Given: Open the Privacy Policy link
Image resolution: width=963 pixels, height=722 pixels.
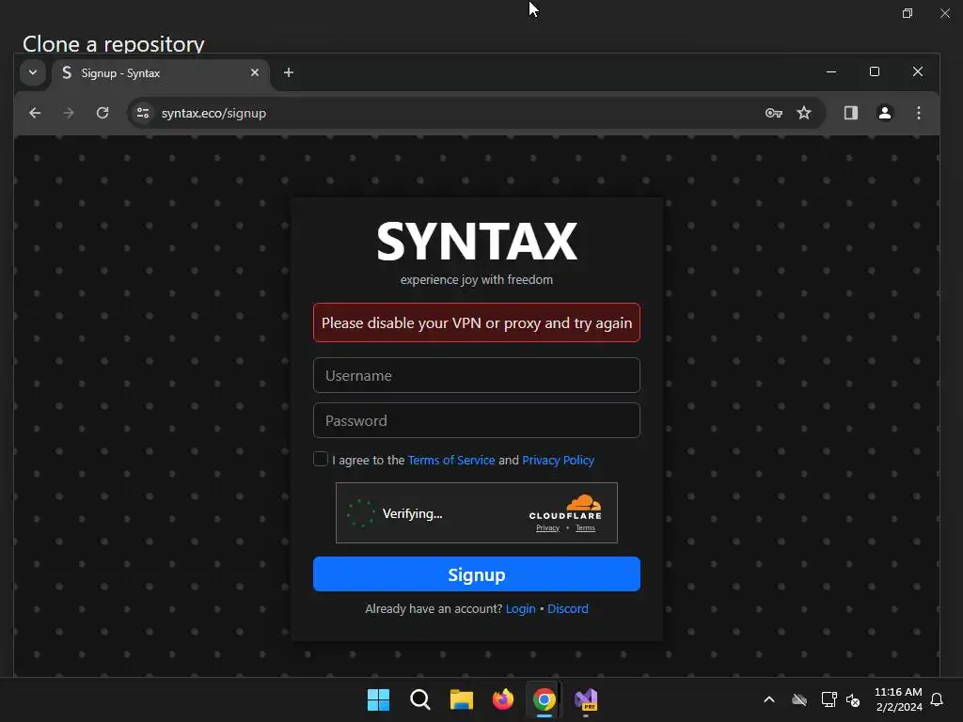Looking at the screenshot, I should [559, 460].
